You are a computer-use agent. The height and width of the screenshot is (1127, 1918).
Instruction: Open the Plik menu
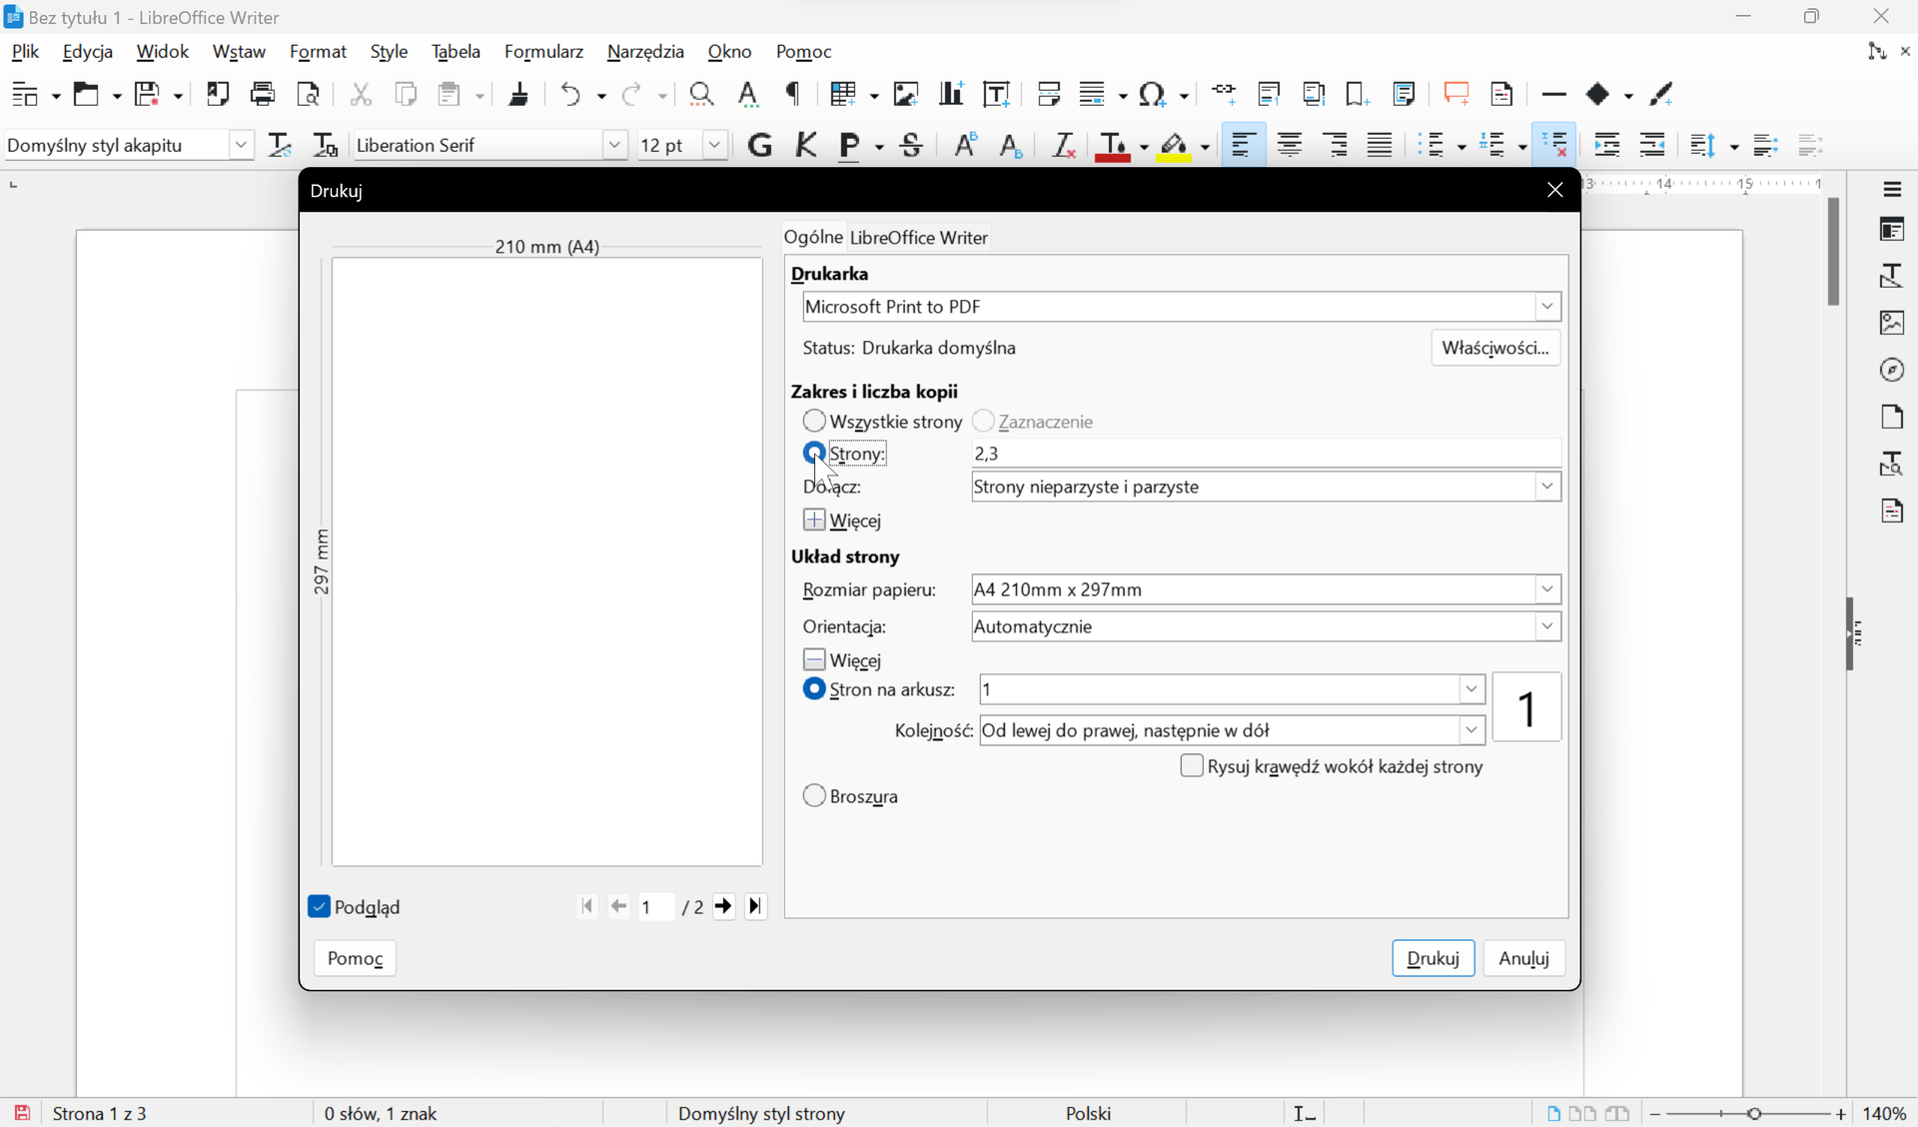[x=25, y=52]
